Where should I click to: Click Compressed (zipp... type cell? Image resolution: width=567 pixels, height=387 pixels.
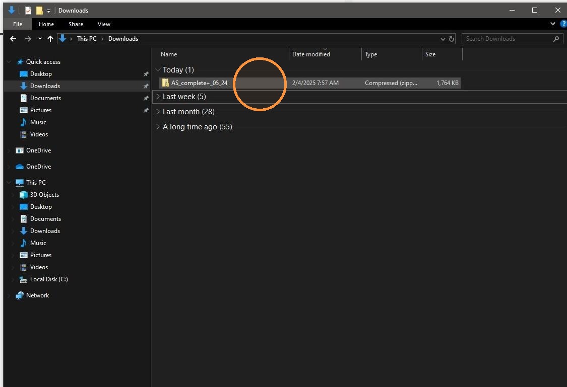tap(391, 83)
